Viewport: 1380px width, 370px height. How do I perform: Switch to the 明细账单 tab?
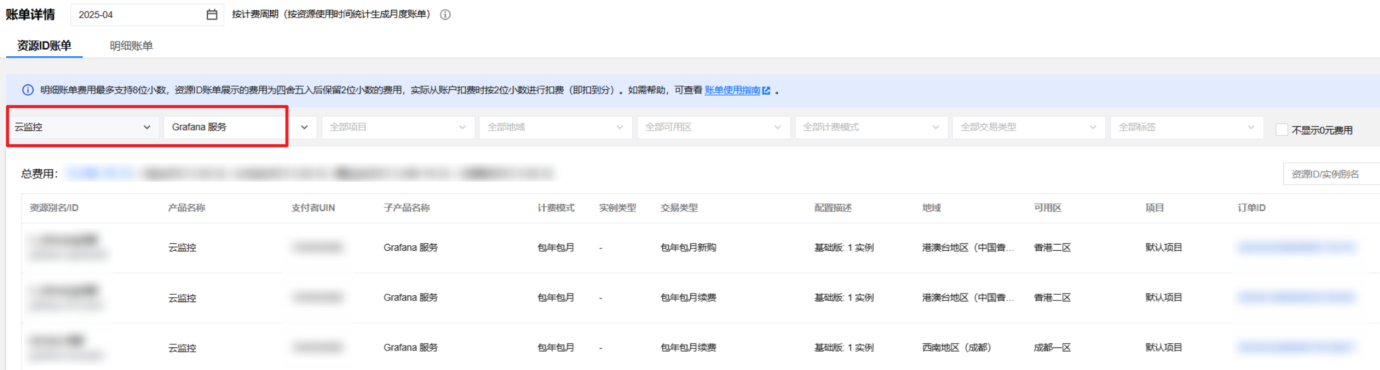coord(131,46)
